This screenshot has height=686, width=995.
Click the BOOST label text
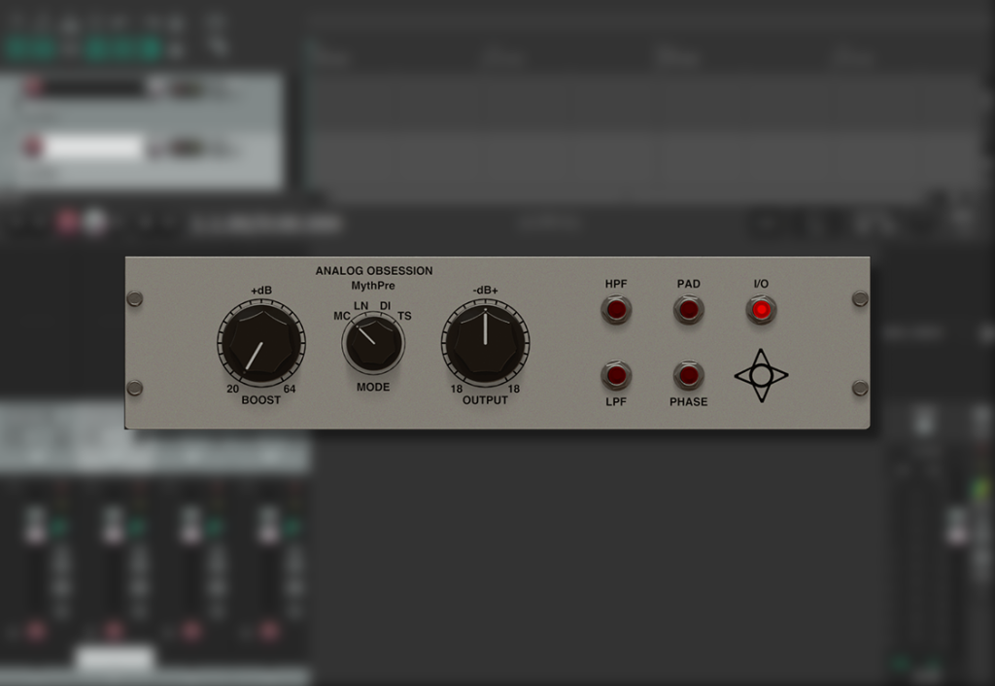click(260, 399)
